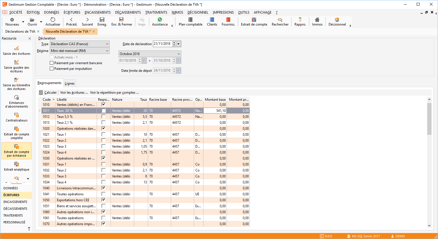This screenshot has width=438, height=239.
Task: Click the table's vertical scrollbar thumb
Action: 429,119
